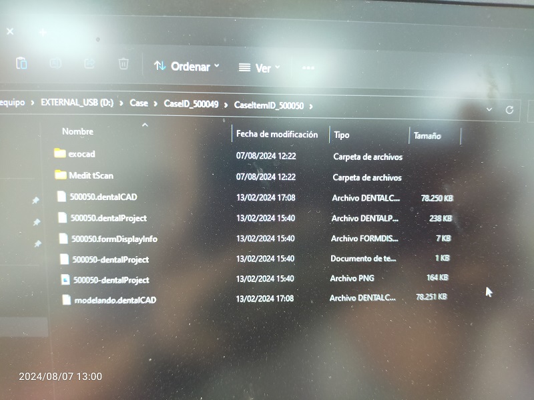Click the 164 KB size cell
This screenshot has height=400, width=534.
point(438,277)
